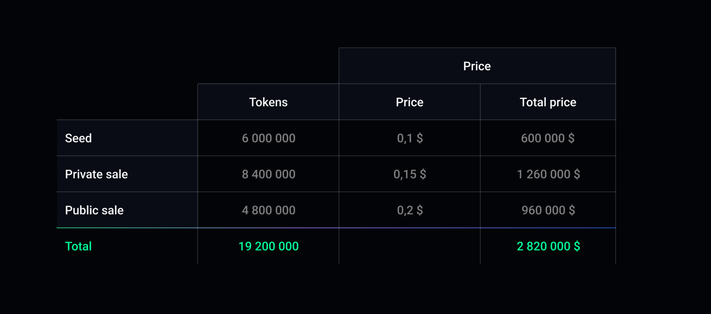Click the Seed row label

point(79,138)
